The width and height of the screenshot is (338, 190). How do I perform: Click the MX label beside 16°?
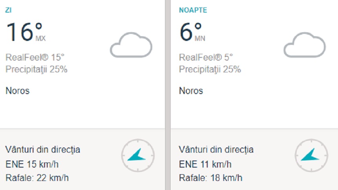[x=40, y=39]
